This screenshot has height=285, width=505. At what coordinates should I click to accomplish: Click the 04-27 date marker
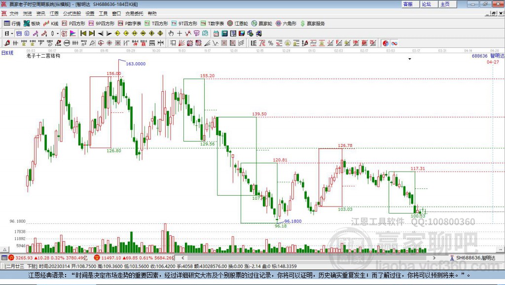[x=493, y=62]
